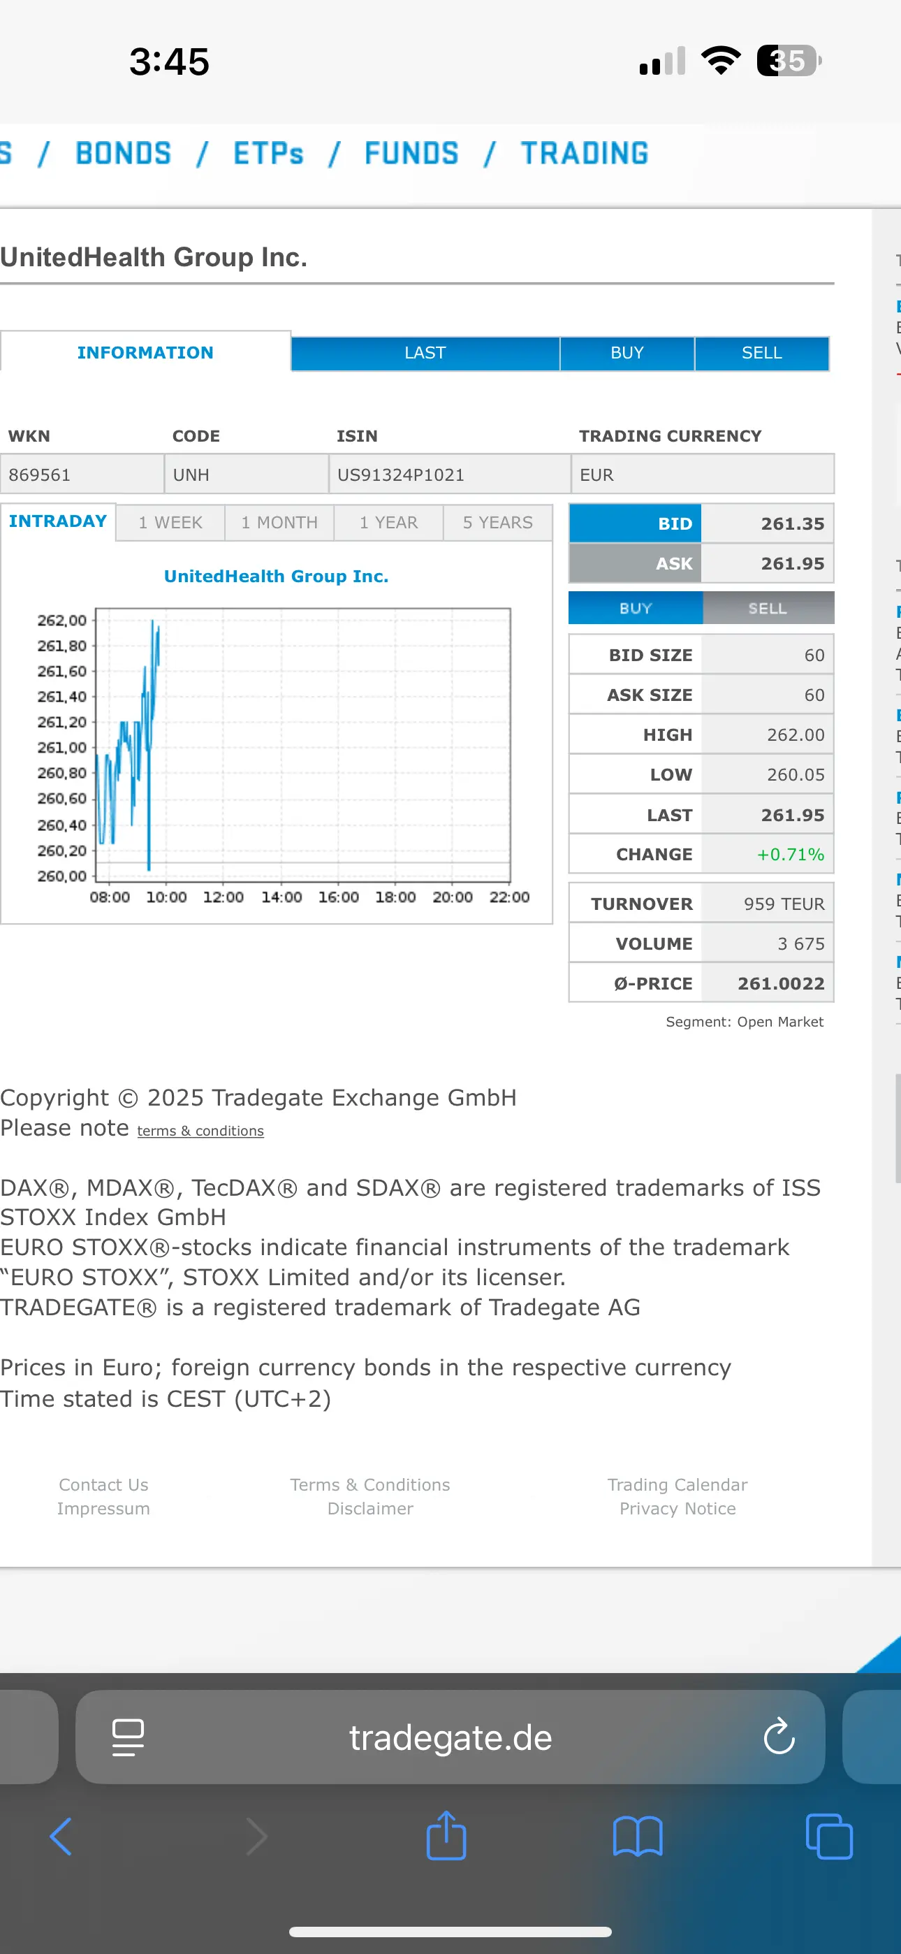The width and height of the screenshot is (901, 1954).
Task: Switch chart to 1 WEEK
Action: click(170, 523)
